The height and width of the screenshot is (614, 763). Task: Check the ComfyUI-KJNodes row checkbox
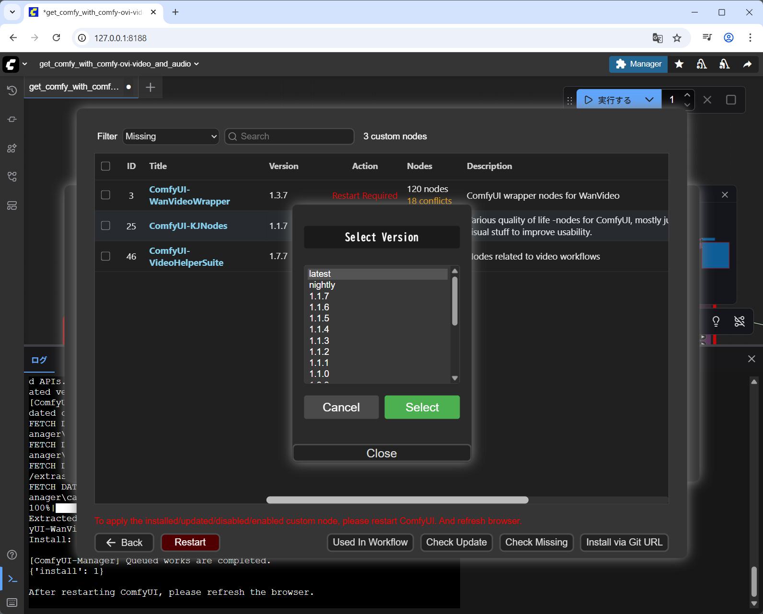(x=105, y=226)
